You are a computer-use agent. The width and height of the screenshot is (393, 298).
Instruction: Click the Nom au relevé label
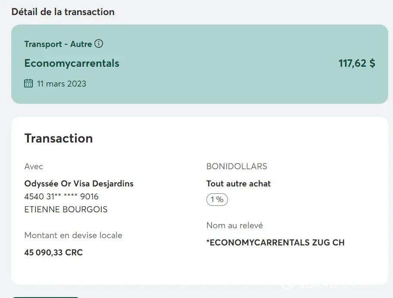[x=234, y=225]
